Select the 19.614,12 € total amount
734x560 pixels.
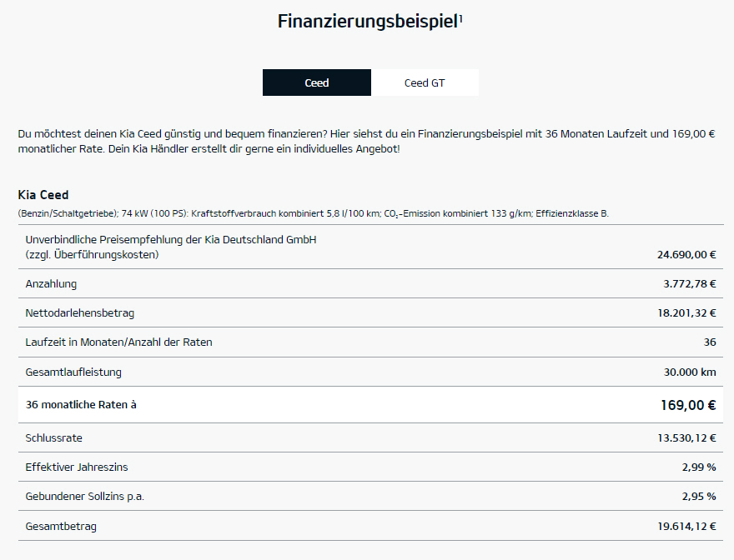(686, 527)
